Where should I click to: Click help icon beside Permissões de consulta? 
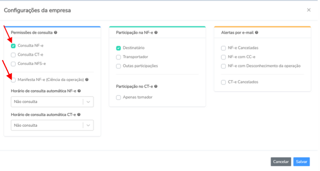pos(56,33)
